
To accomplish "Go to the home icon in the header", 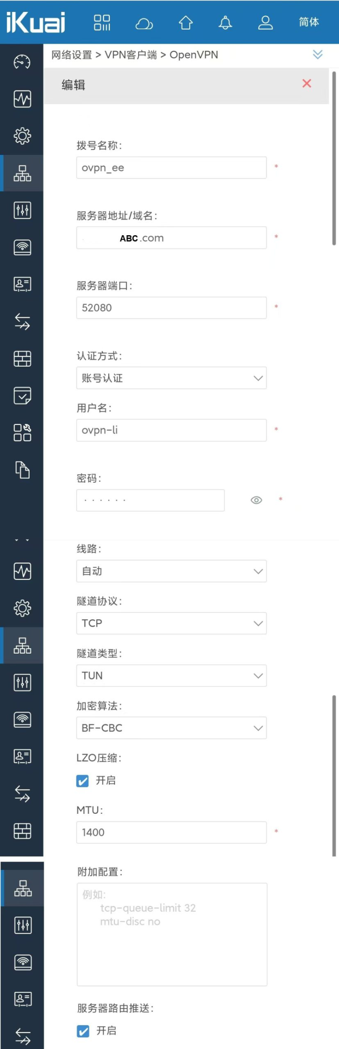I will tap(185, 23).
